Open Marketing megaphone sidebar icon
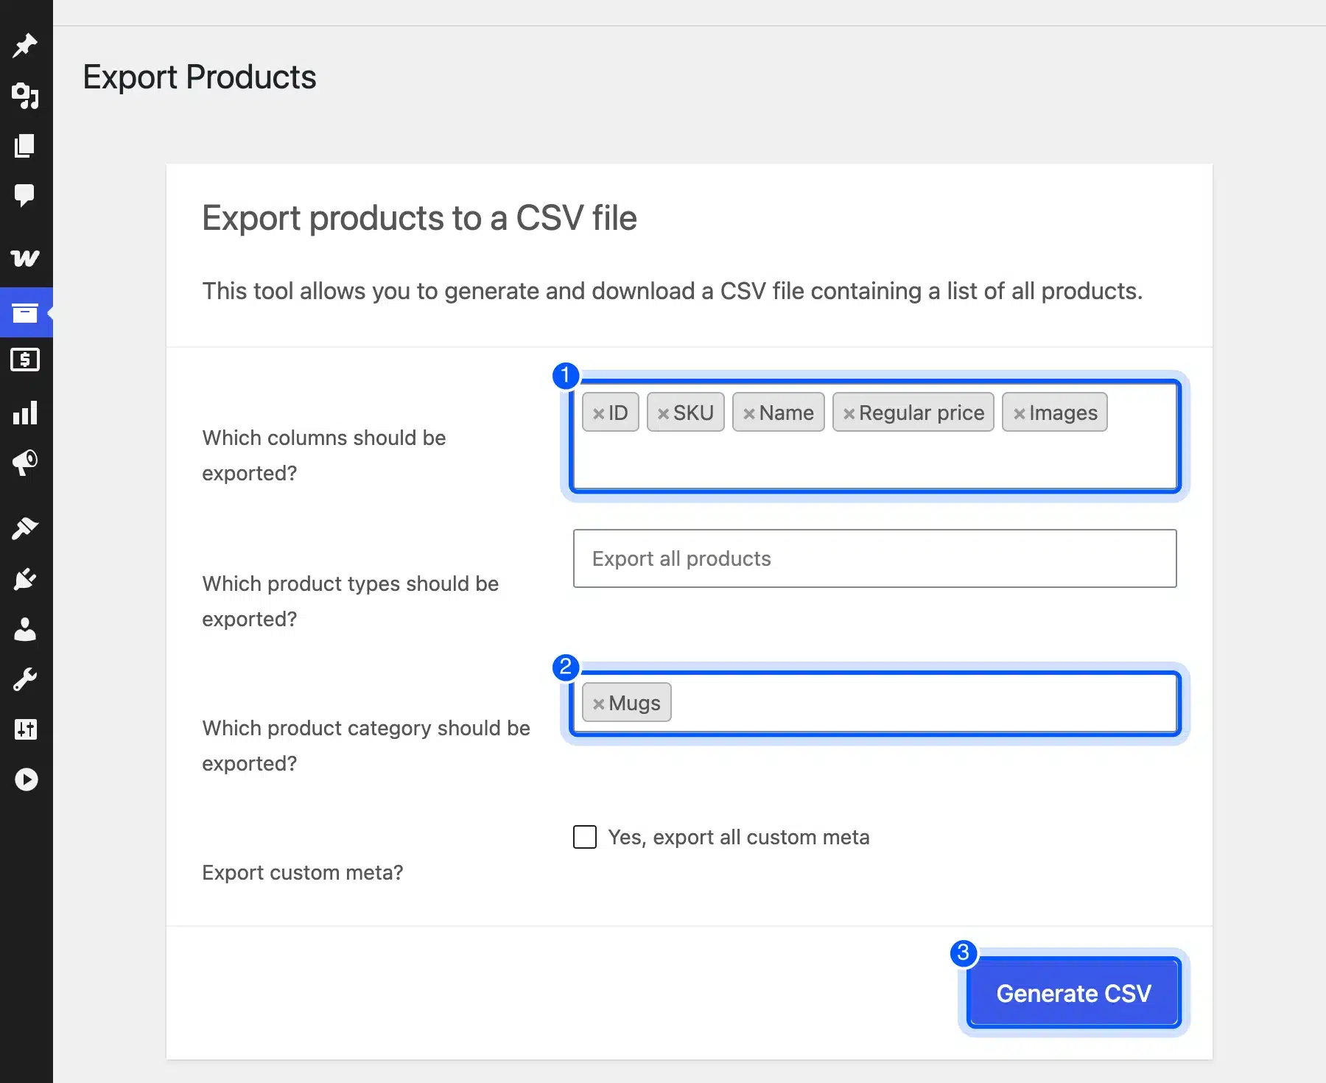The width and height of the screenshot is (1326, 1083). [25, 463]
